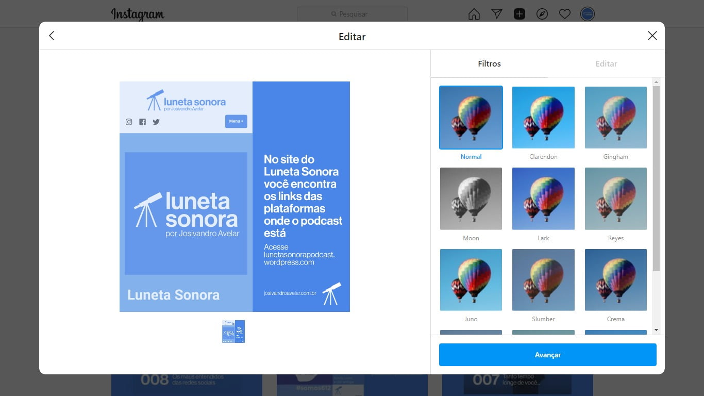Apply the Lark filter
Image resolution: width=704 pixels, height=396 pixels.
543,199
